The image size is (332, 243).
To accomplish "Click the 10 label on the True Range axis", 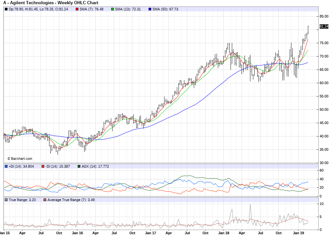I will pos(322,204).
